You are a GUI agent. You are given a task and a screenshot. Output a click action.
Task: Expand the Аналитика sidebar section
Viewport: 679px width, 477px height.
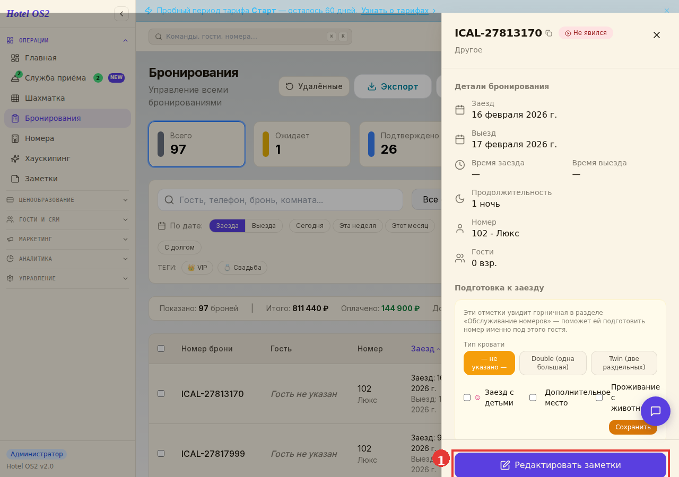(67, 259)
